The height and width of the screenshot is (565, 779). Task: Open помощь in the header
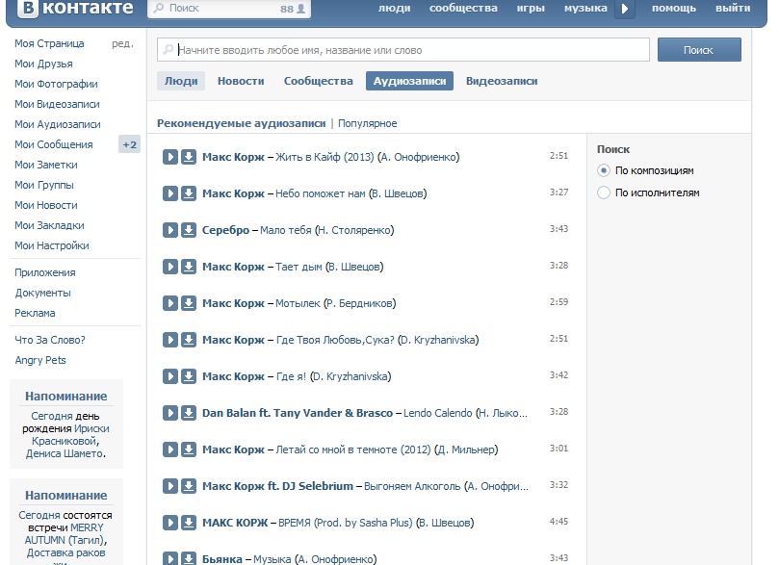[x=674, y=9]
